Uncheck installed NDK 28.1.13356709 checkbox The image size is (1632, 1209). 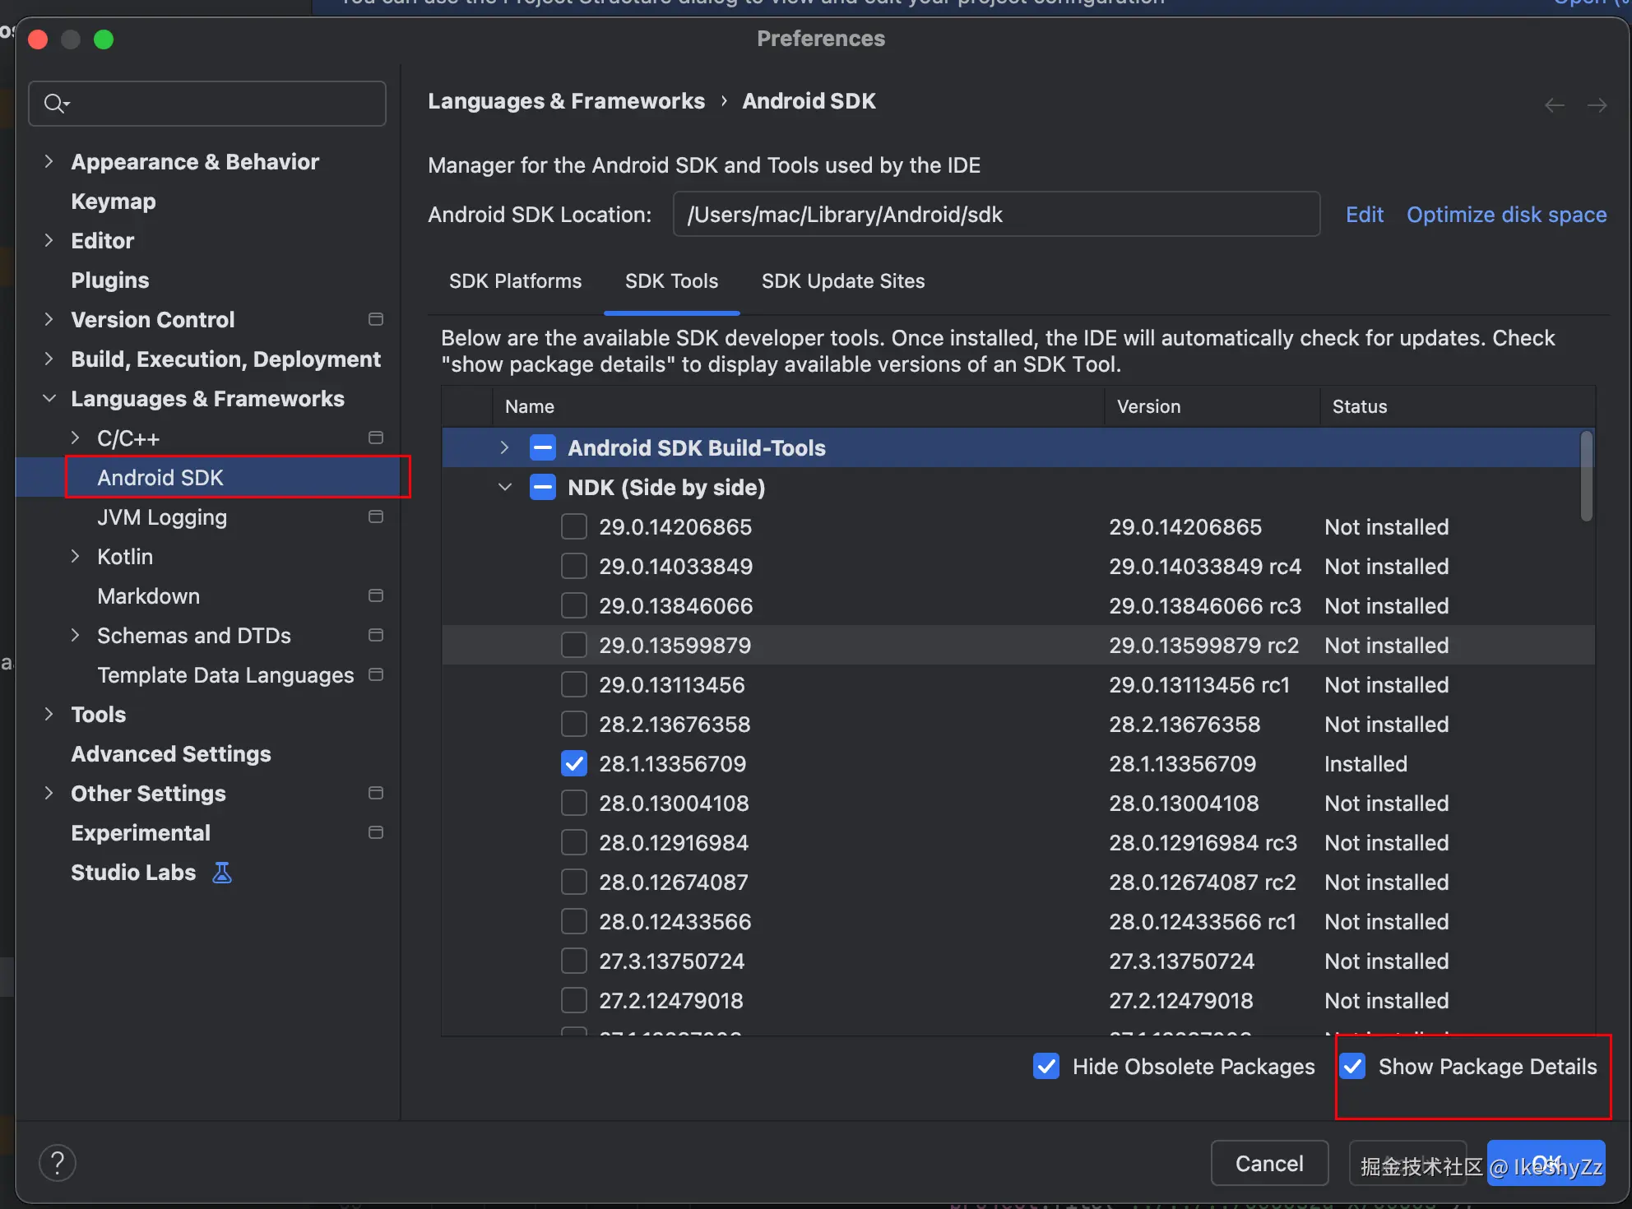[573, 763]
